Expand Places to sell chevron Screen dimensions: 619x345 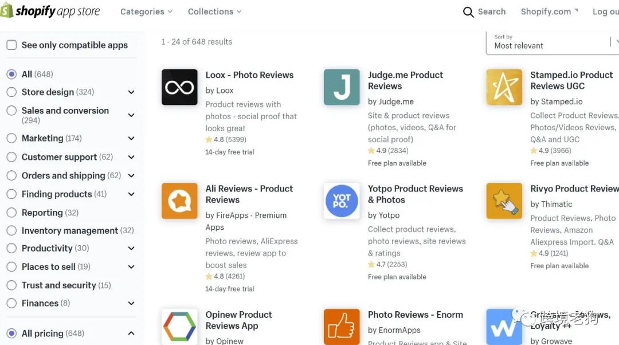(131, 267)
